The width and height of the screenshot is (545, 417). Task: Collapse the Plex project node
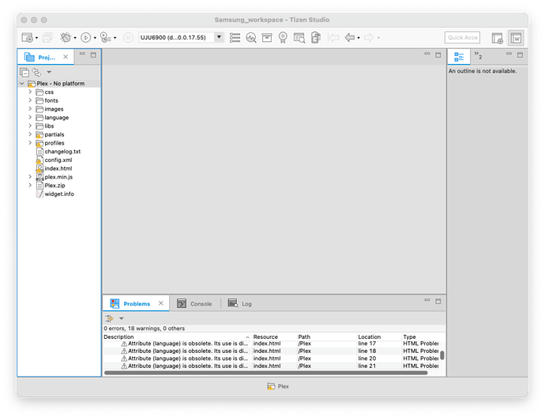click(x=22, y=84)
